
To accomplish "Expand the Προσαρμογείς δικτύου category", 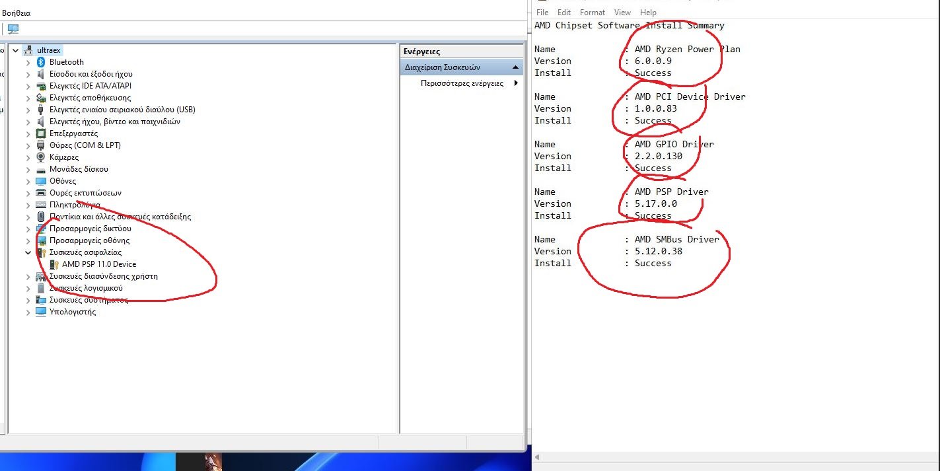I will coord(28,229).
